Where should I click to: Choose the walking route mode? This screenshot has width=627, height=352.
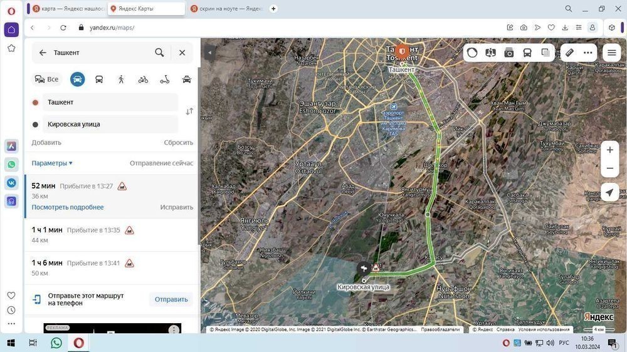(121, 79)
